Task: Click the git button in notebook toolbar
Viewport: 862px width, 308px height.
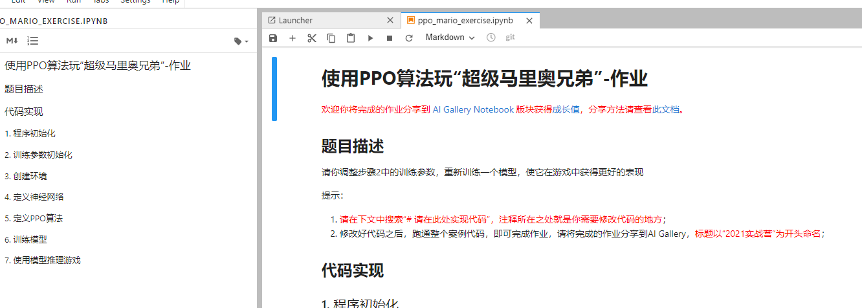Action: point(510,38)
